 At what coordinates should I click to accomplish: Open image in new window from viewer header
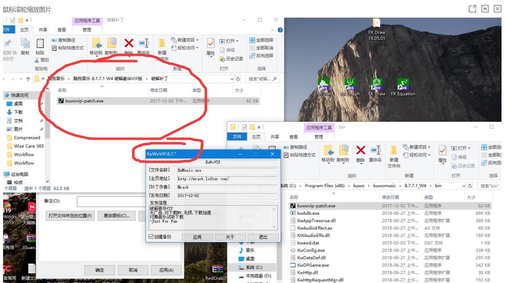(x=472, y=9)
